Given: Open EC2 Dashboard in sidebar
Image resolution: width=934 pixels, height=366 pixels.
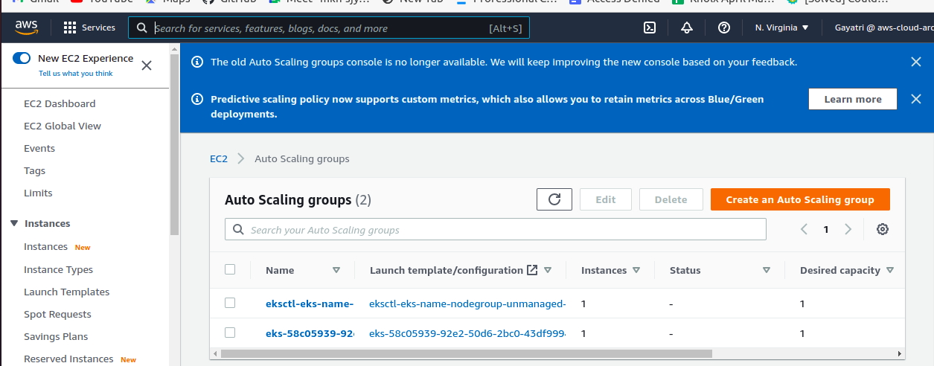Looking at the screenshot, I should pyautogui.click(x=60, y=103).
